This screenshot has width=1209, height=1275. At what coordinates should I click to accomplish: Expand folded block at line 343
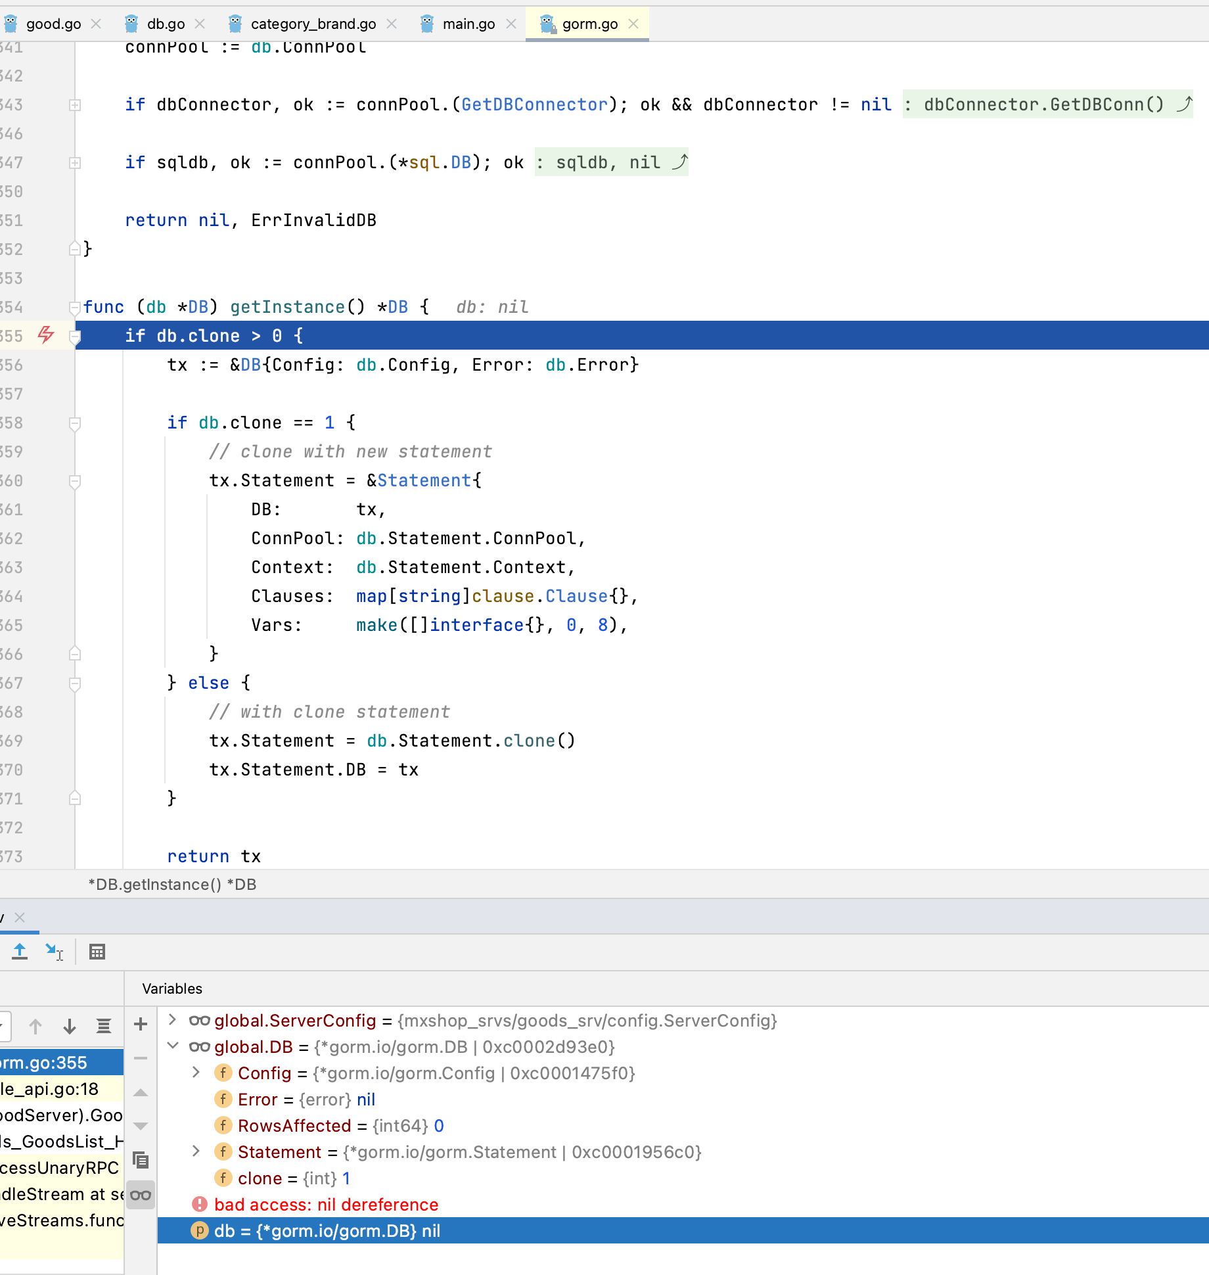[75, 105]
